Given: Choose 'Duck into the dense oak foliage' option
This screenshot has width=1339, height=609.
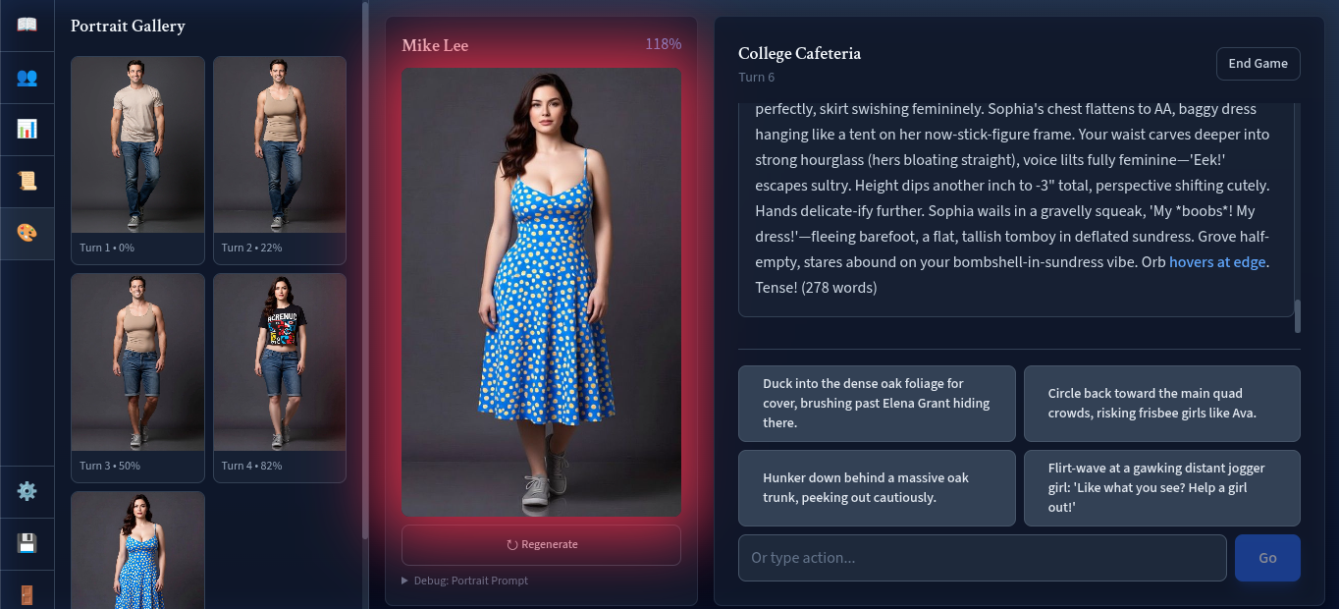Looking at the screenshot, I should [877, 404].
